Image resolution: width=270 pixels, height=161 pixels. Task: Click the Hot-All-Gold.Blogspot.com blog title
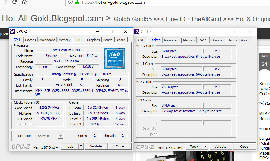[x=53, y=18]
